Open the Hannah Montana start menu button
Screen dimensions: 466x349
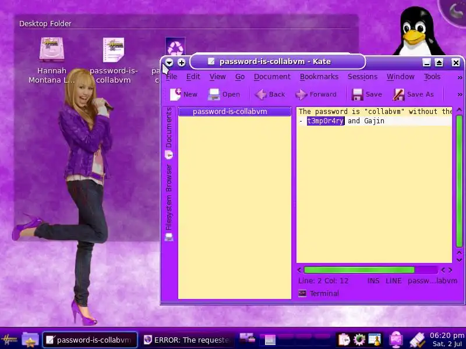(x=9, y=340)
